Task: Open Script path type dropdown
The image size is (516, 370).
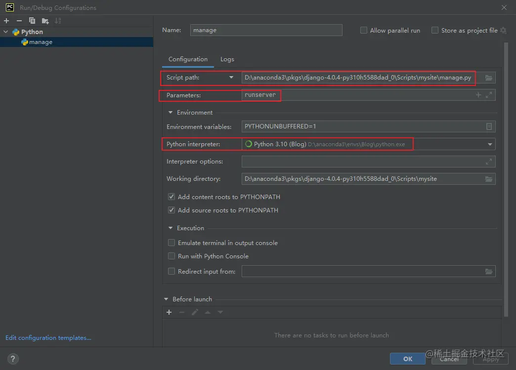Action: 231,78
